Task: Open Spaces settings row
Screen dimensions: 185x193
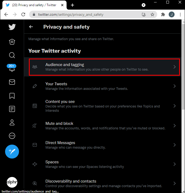Action: 104,164
